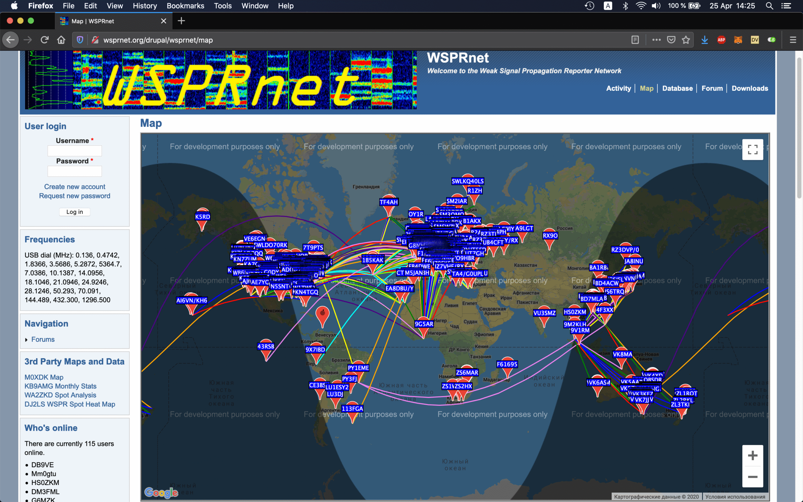Open the File menu
This screenshot has width=803, height=502.
(68, 6)
